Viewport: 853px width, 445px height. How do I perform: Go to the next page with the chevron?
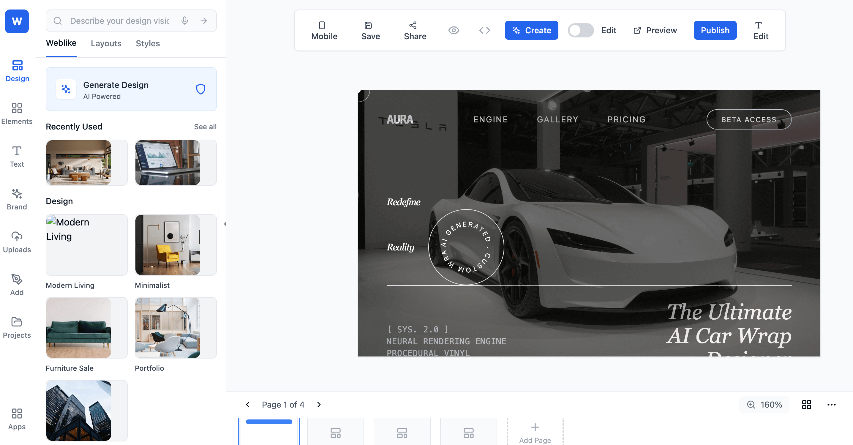[319, 404]
